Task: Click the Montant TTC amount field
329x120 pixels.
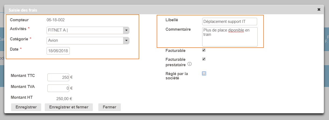Action: pos(58,77)
